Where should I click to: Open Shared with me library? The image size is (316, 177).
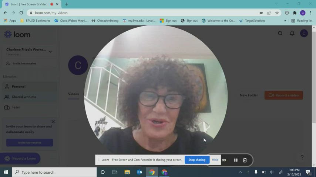tap(24, 97)
